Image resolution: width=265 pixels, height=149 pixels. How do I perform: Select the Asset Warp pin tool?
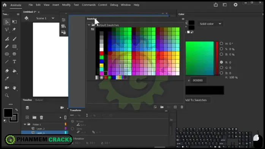click(14, 29)
